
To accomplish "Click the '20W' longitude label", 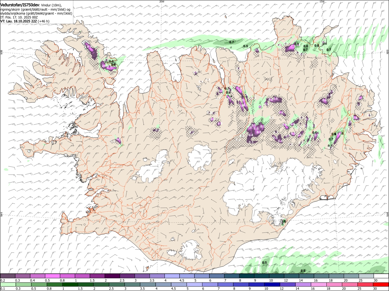I will pyautogui.click(x=162, y=2).
